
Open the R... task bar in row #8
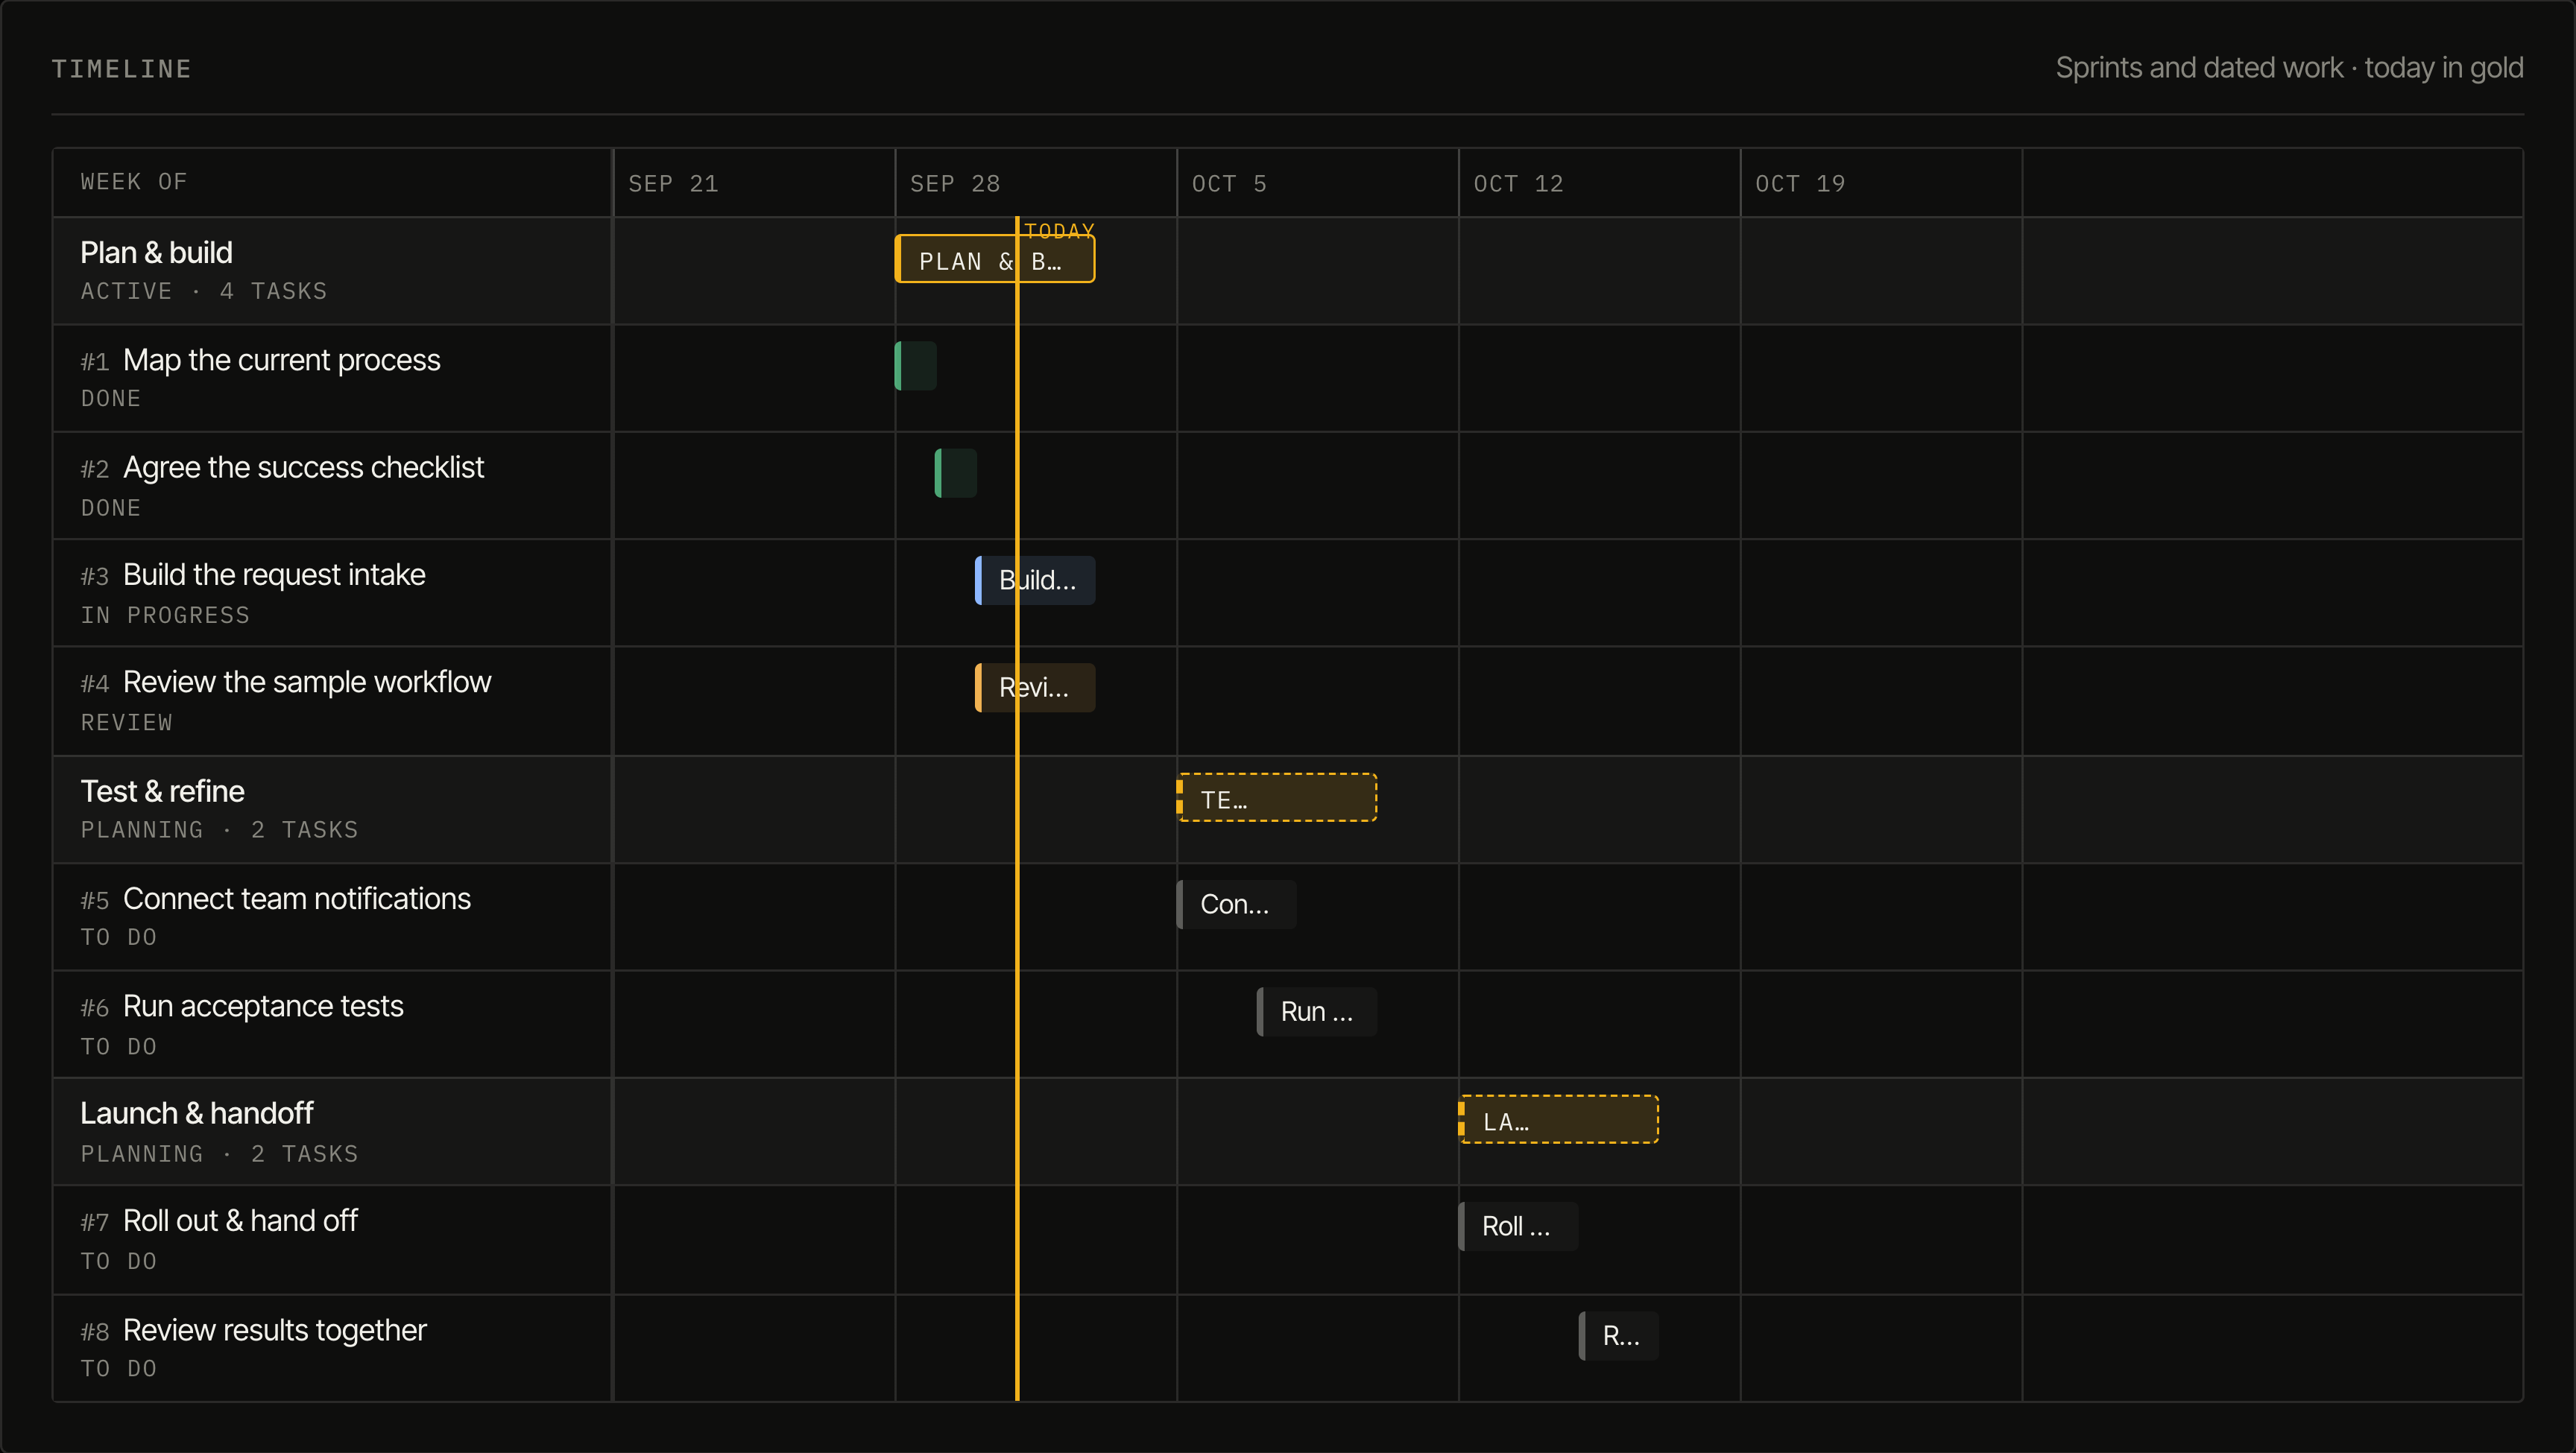[x=1619, y=1336]
